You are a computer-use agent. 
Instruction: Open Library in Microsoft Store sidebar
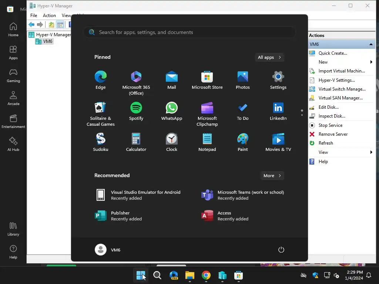13,229
